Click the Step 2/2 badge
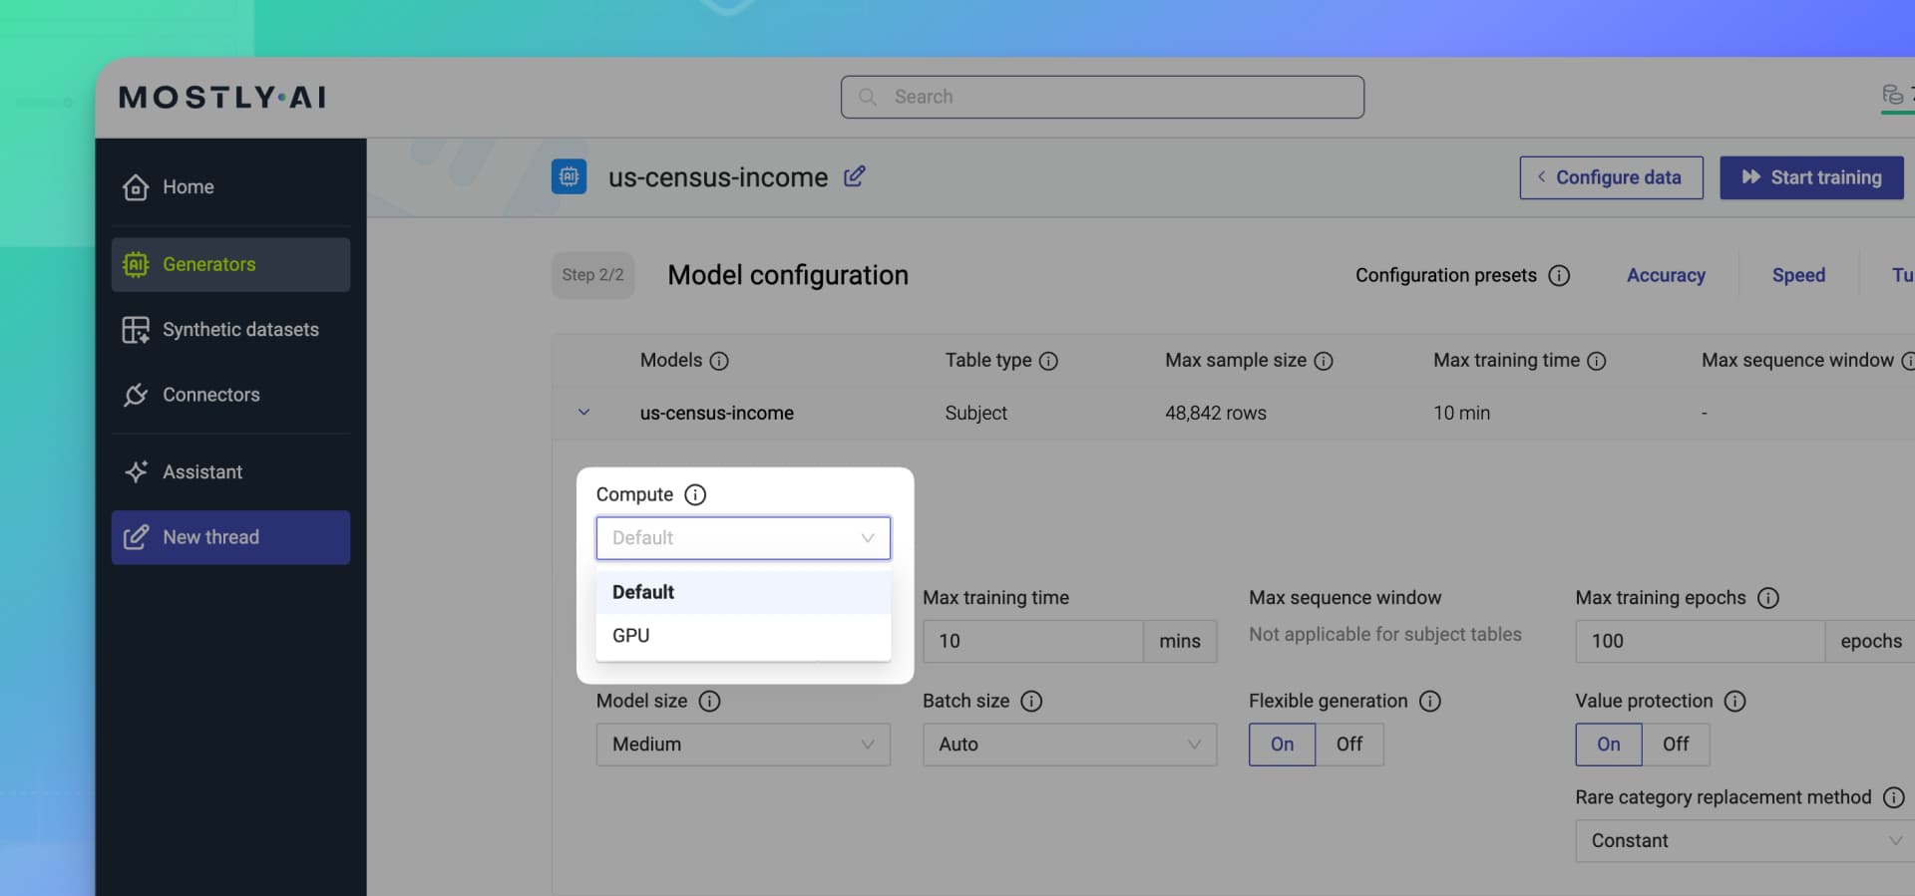 (592, 275)
